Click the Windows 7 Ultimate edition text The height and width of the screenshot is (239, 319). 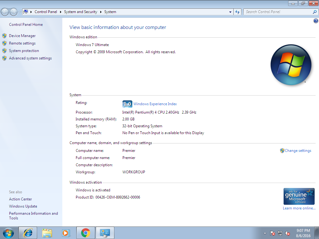tap(92, 45)
